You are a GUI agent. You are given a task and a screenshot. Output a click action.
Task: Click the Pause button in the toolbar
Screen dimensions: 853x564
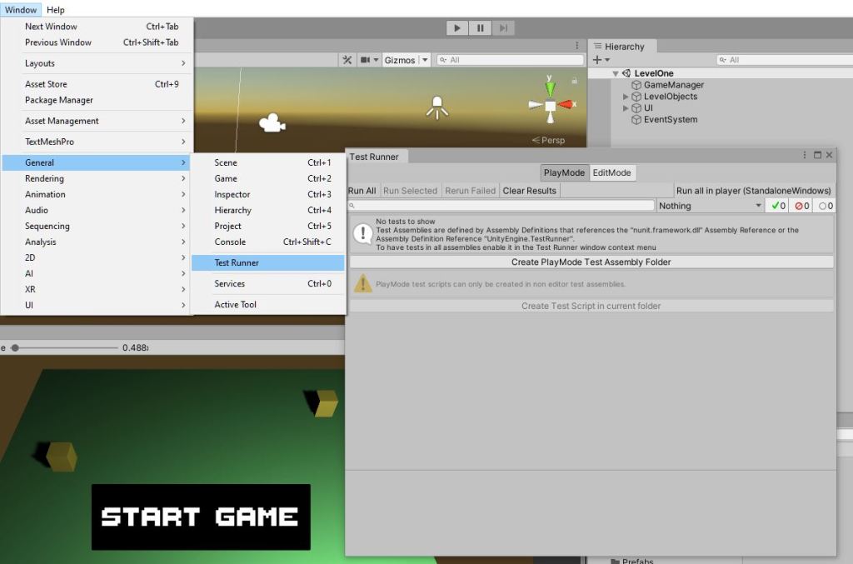click(480, 27)
